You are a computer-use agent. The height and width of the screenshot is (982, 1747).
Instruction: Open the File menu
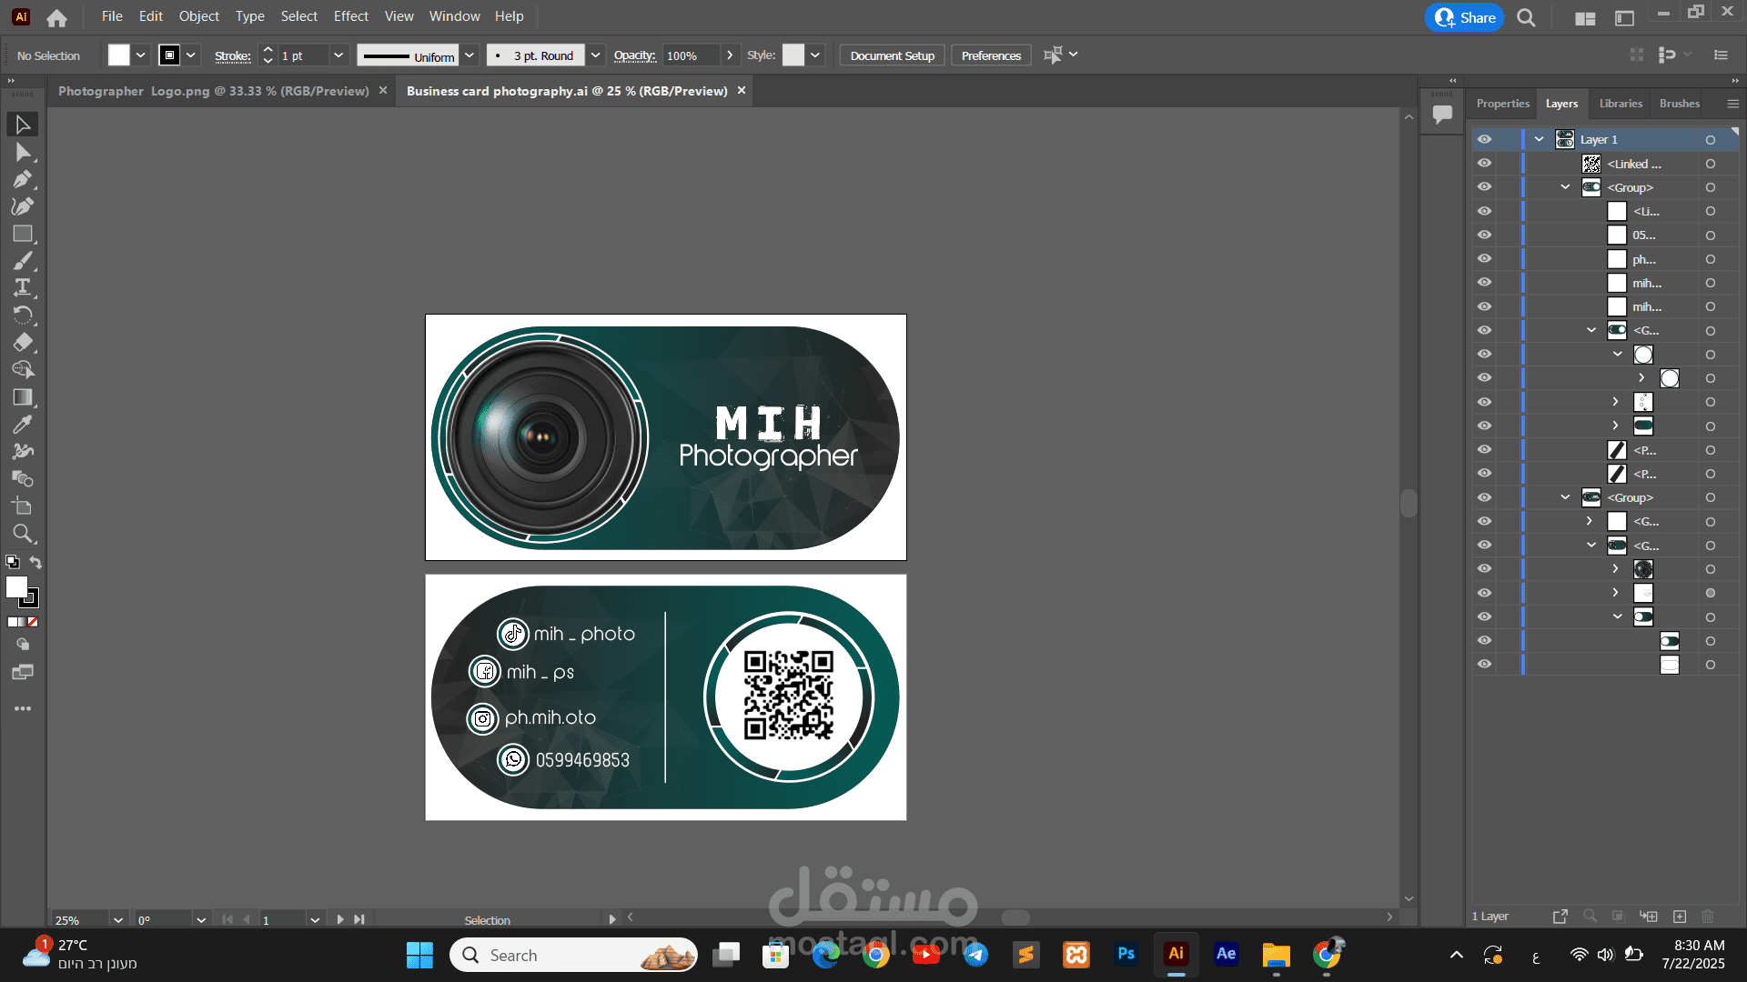coord(112,16)
